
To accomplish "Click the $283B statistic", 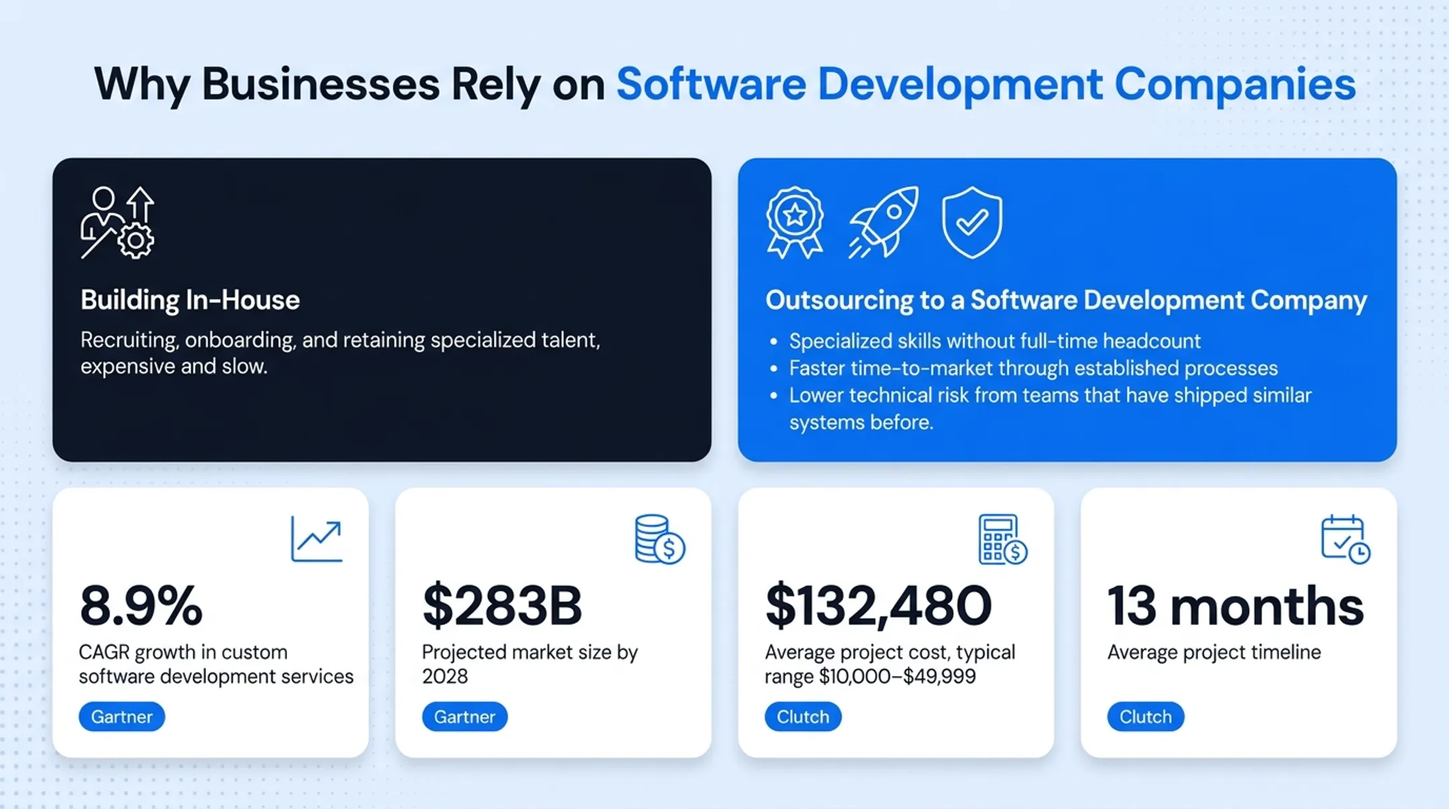I will 502,605.
